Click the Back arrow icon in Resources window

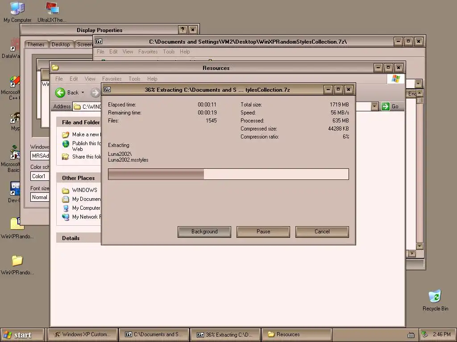(x=60, y=93)
